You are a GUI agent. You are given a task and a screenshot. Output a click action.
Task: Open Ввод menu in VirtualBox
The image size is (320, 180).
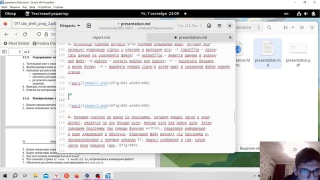32,7
